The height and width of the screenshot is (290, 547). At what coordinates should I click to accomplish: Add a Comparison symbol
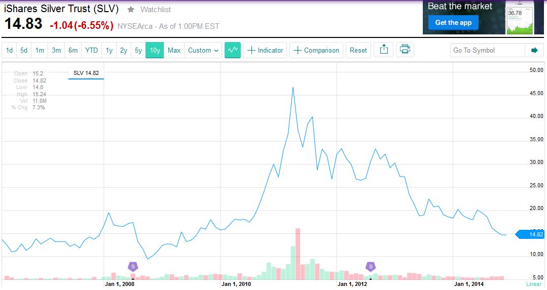point(316,50)
